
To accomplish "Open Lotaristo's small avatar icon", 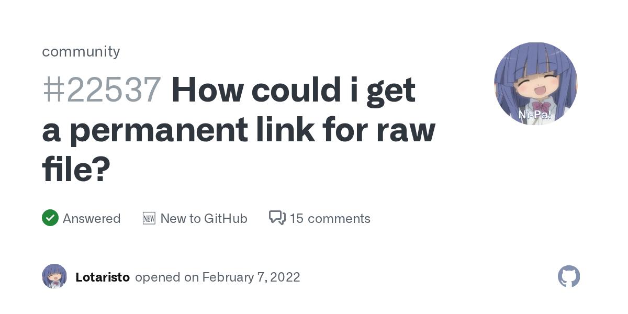I will point(54,276).
